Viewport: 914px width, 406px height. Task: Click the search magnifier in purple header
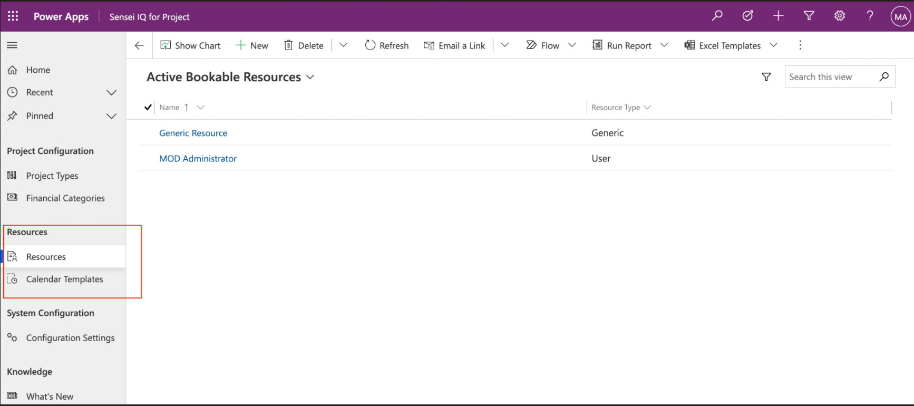pyautogui.click(x=717, y=16)
